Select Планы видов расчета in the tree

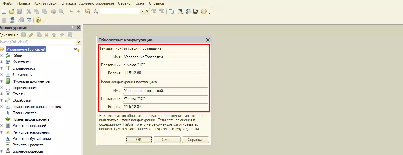coord(31,119)
